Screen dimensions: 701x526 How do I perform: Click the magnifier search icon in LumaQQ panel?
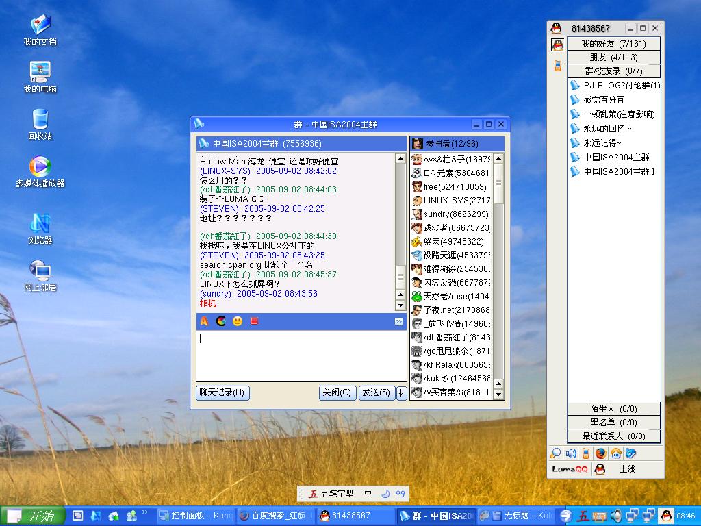coord(556,453)
